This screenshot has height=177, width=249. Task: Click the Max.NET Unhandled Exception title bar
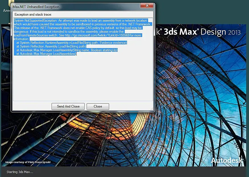click(x=76, y=7)
